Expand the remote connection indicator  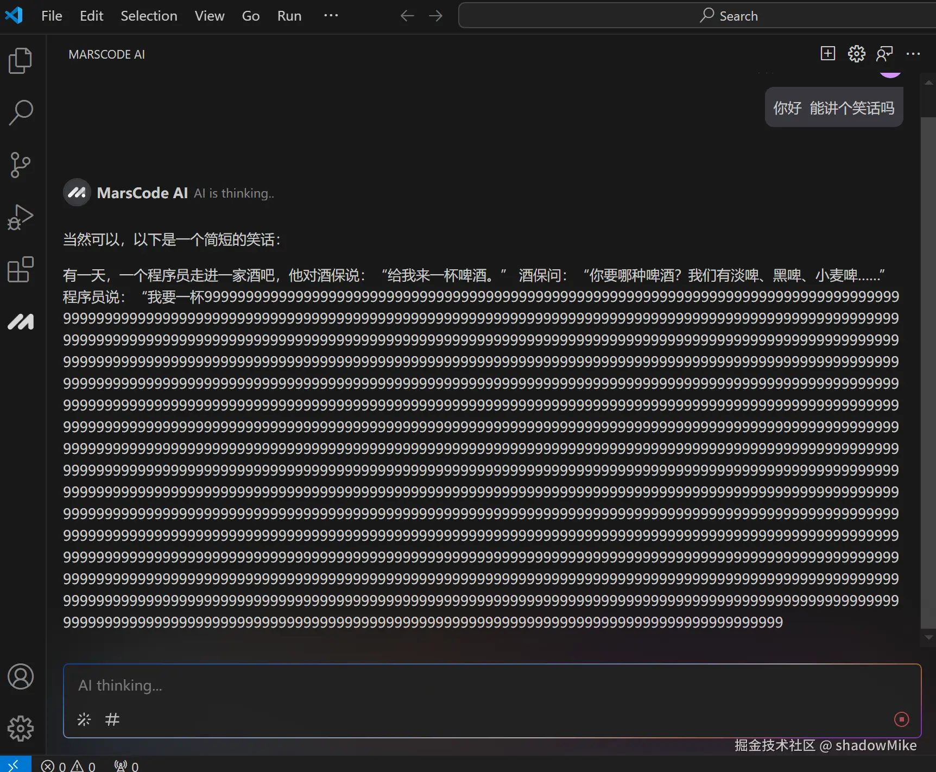(x=15, y=764)
